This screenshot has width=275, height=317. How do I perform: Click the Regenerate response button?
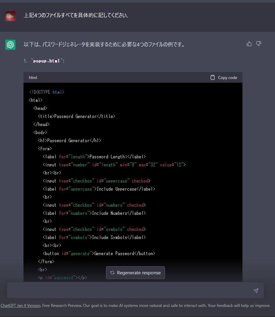point(135,273)
